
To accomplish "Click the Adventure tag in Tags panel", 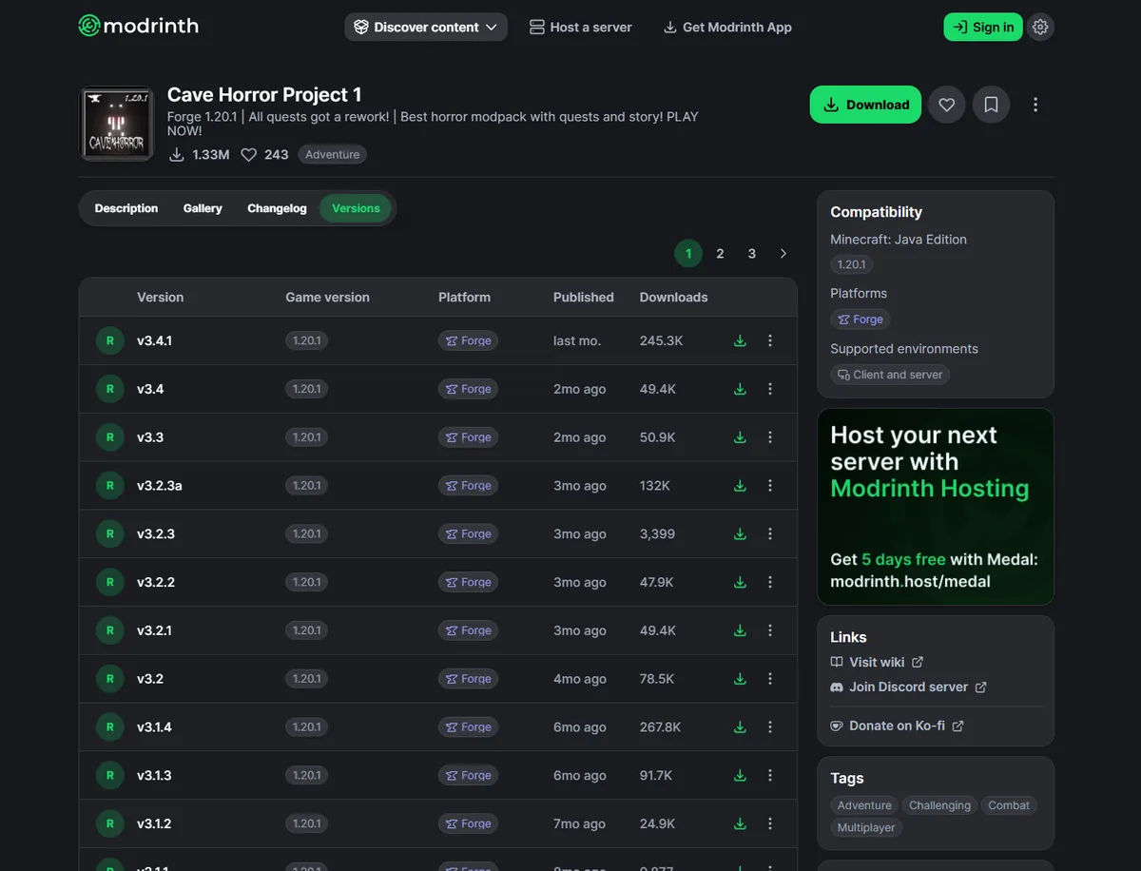I will [x=864, y=805].
